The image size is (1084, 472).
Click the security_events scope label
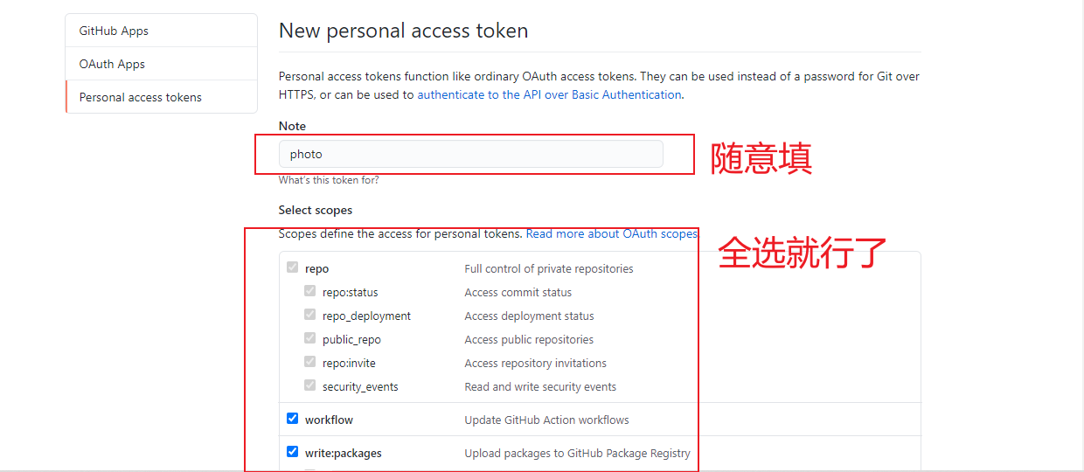360,386
